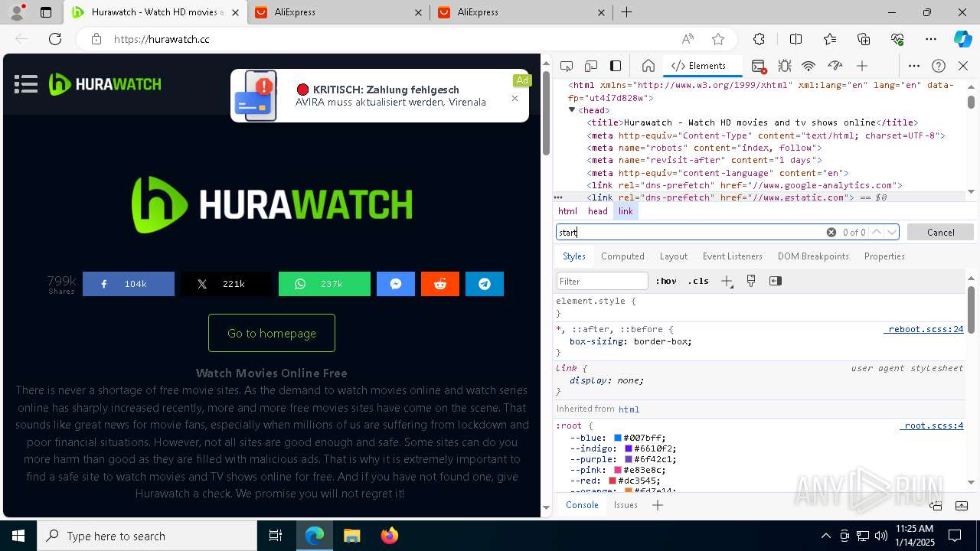Toggle Split screen icon in Edge toolbar
The width and height of the screenshot is (980, 551).
pyautogui.click(x=795, y=39)
